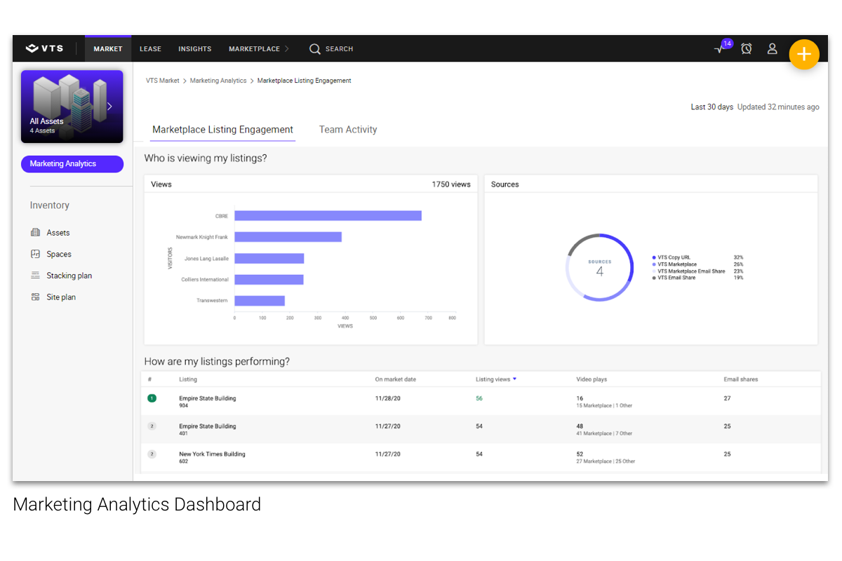Go to VTS Market breadcrumb link
842x561 pixels.
click(163, 81)
